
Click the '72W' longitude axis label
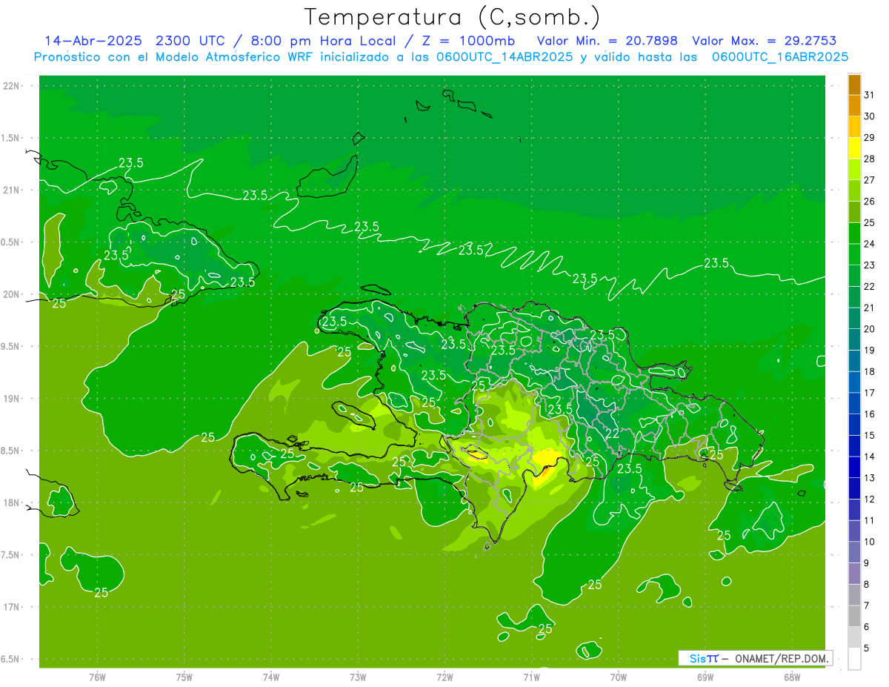[x=444, y=677]
